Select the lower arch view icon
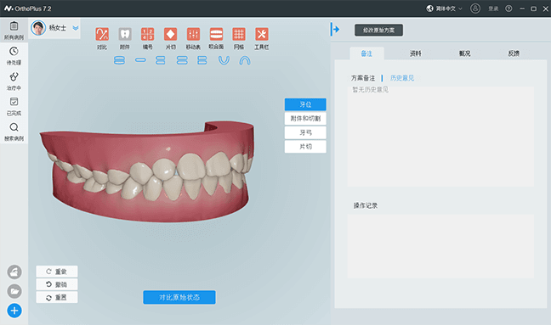 [x=245, y=60]
